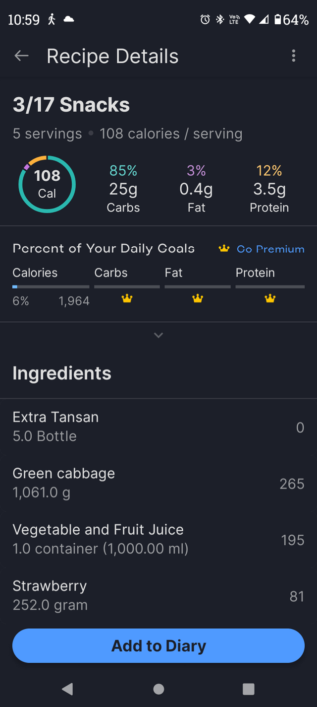Tap the 25g Carbs macro value
Image resolution: width=317 pixels, height=707 pixels.
coord(123,189)
